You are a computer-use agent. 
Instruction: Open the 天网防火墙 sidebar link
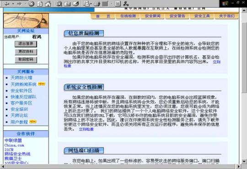point(21,78)
